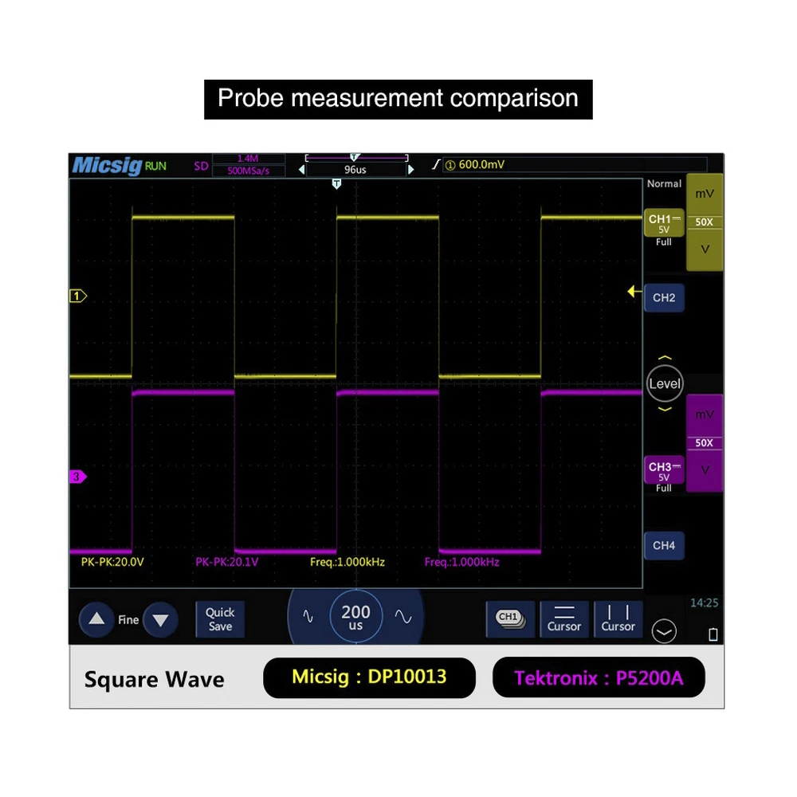Click the Micsig logo
Image resolution: width=797 pixels, height=797 pixels.
tap(108, 166)
